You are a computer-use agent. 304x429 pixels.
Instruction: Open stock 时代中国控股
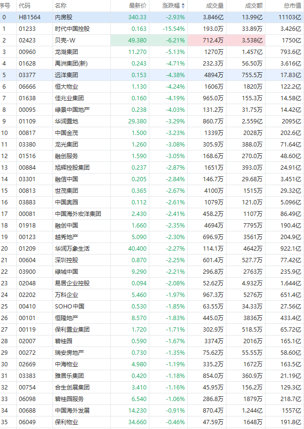pyautogui.click(x=72, y=29)
